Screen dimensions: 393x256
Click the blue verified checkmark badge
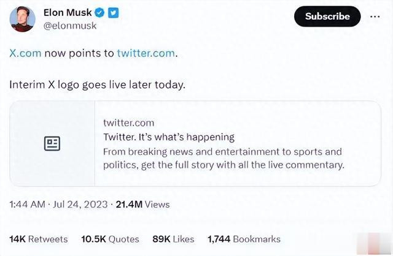click(x=99, y=12)
